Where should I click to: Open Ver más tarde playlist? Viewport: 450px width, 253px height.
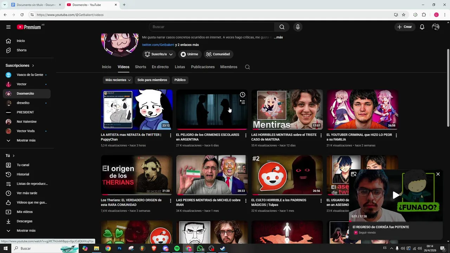coord(27,193)
